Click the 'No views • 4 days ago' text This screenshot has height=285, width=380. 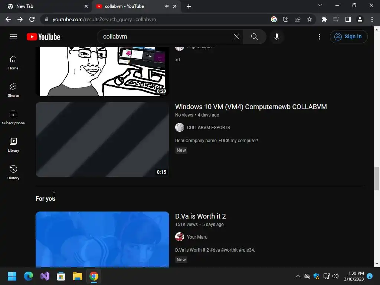197,115
